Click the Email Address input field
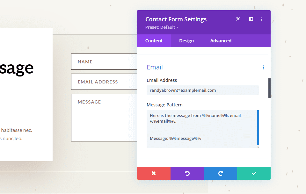This screenshot has width=306, height=194. [x=202, y=90]
